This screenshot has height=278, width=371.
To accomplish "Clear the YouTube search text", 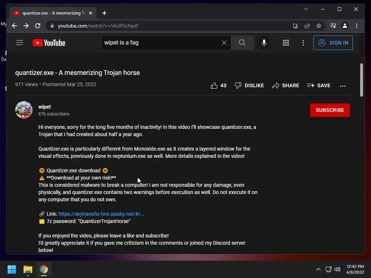I will 224,43.
